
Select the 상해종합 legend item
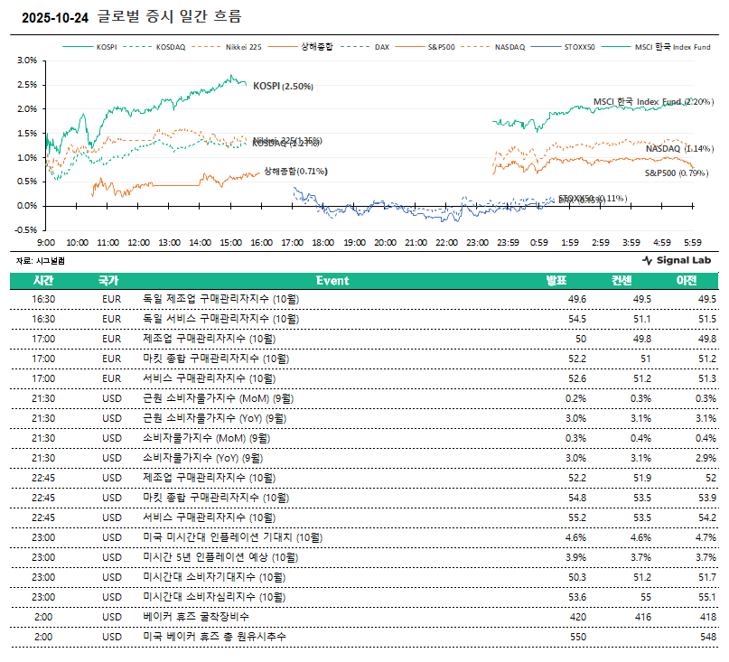(x=316, y=46)
